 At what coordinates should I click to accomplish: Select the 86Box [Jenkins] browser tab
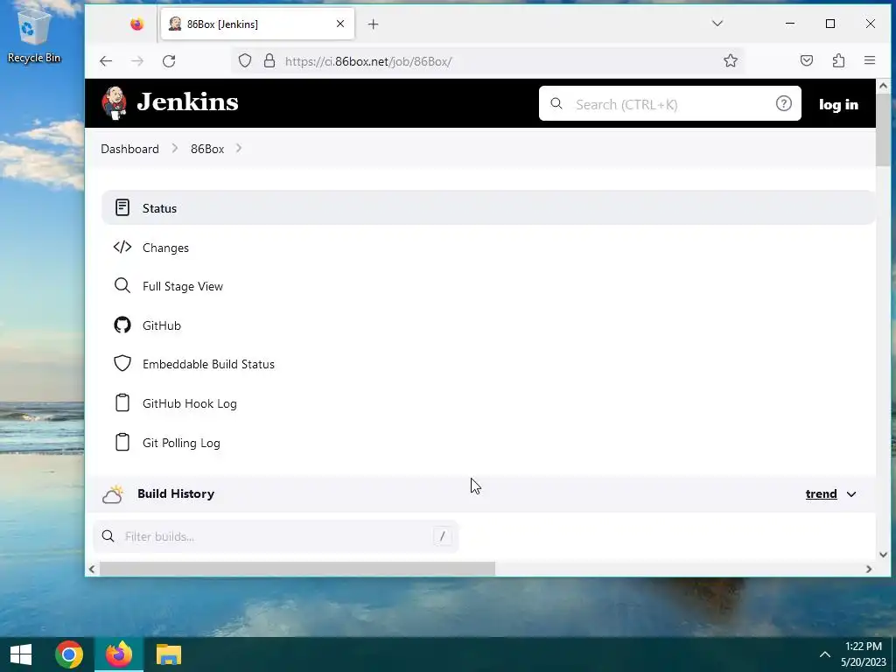click(x=257, y=24)
